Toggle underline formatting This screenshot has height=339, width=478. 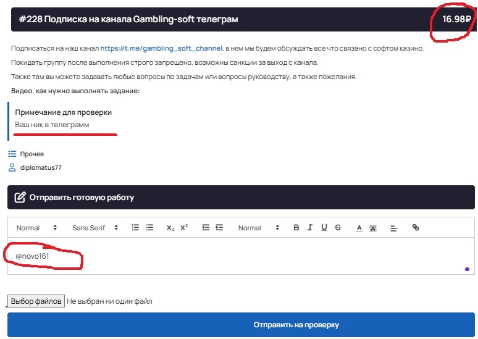click(x=324, y=227)
